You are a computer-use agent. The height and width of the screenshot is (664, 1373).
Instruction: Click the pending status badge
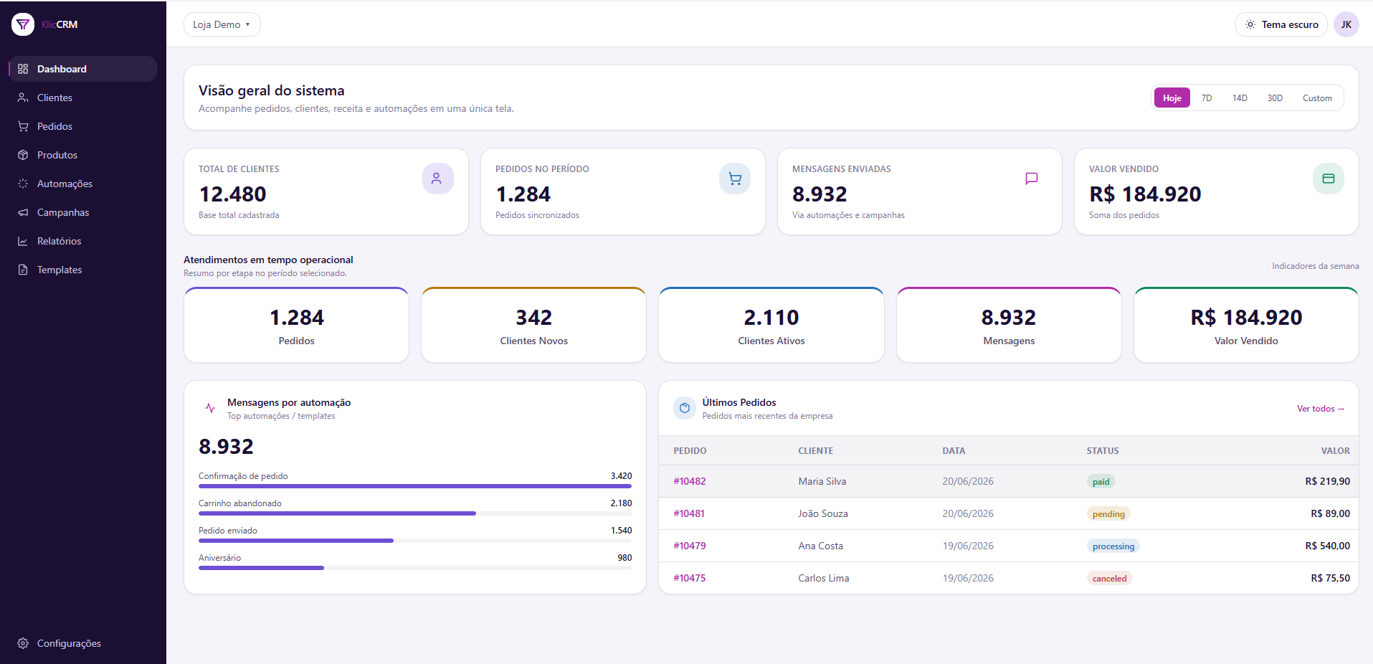click(x=1108, y=514)
